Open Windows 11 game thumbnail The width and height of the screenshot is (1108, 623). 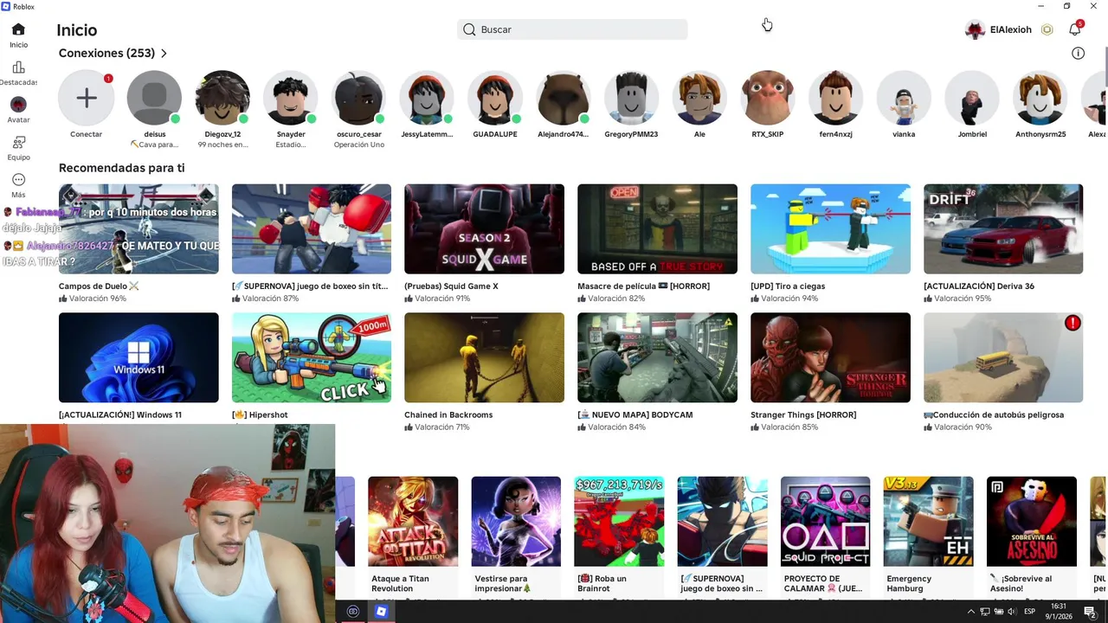[138, 357]
